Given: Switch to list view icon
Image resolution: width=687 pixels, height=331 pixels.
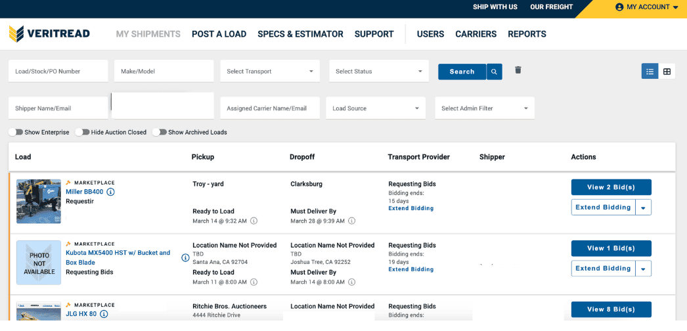Looking at the screenshot, I should click(650, 72).
